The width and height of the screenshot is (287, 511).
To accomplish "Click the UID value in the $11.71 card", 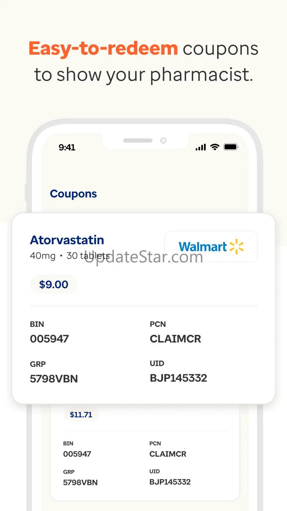I will [170, 482].
